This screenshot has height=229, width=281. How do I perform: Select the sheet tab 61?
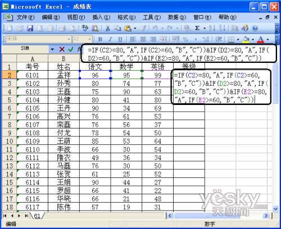pyautogui.click(x=37, y=216)
